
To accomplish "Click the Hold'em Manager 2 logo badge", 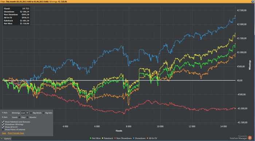I will [250, 138].
